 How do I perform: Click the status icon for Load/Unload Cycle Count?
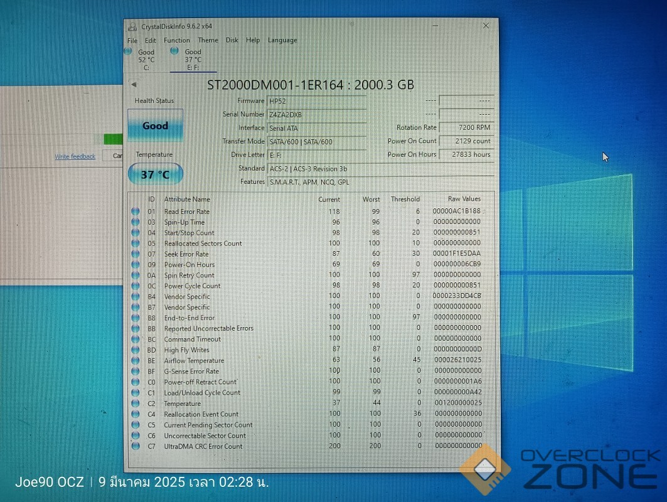click(136, 392)
